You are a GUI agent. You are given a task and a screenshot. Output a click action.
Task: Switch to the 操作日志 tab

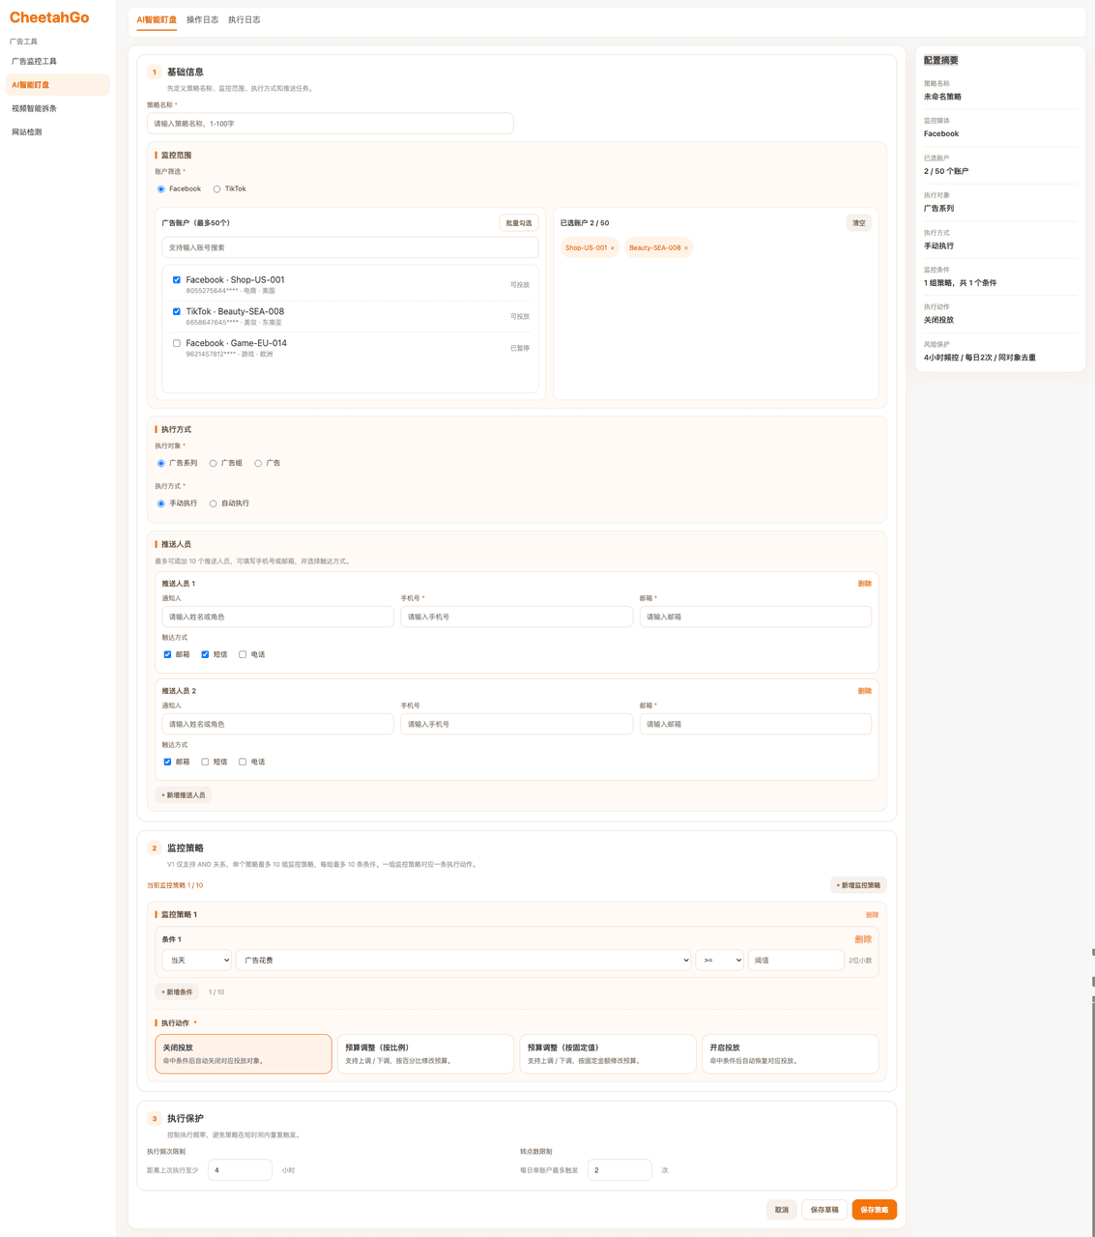point(202,19)
